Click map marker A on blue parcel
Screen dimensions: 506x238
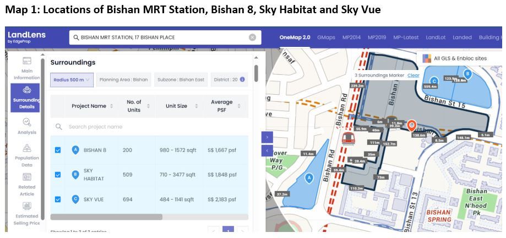coord(309,178)
